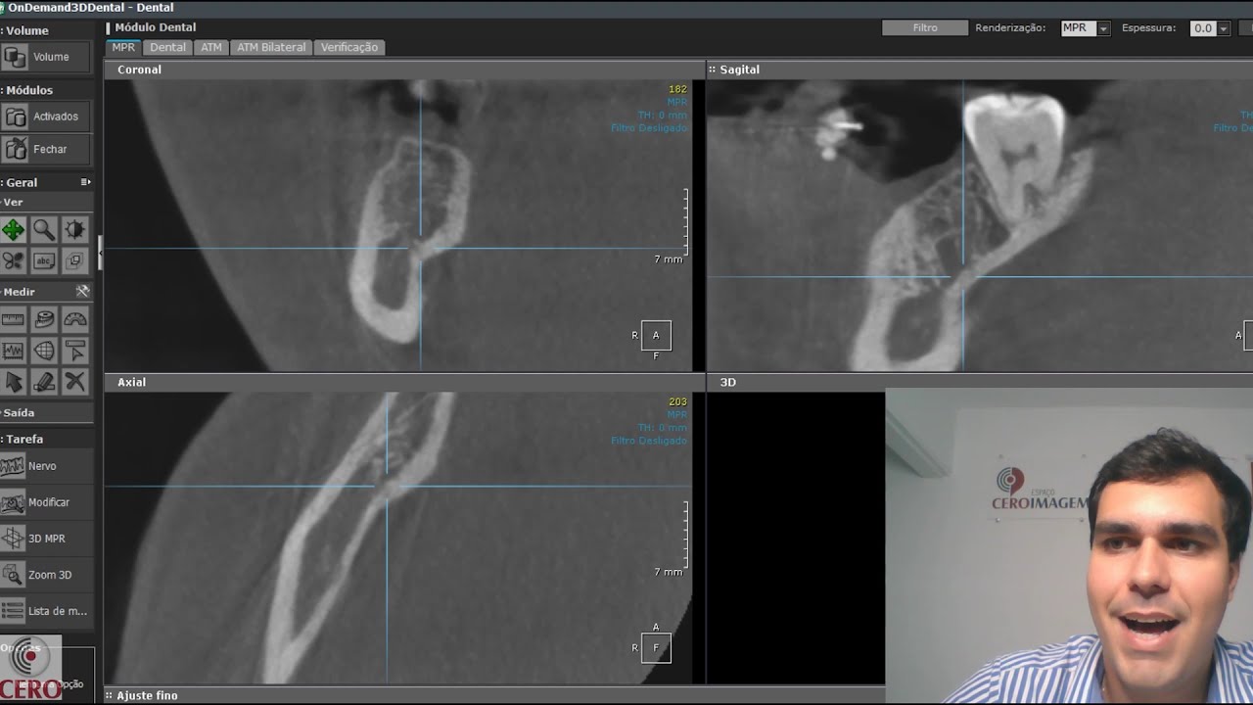1253x705 pixels.
Task: Expand the Saída section
Action: pyautogui.click(x=19, y=412)
